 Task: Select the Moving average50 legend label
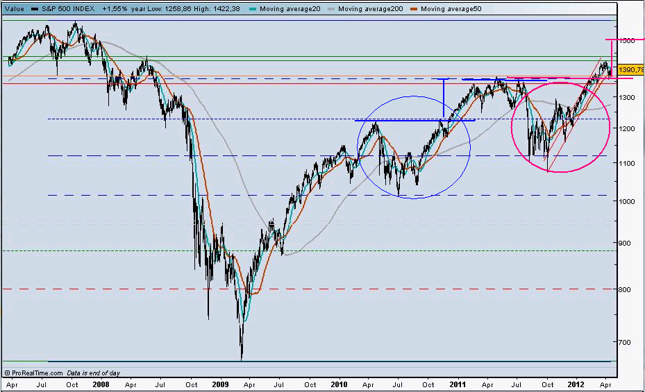tap(451, 8)
